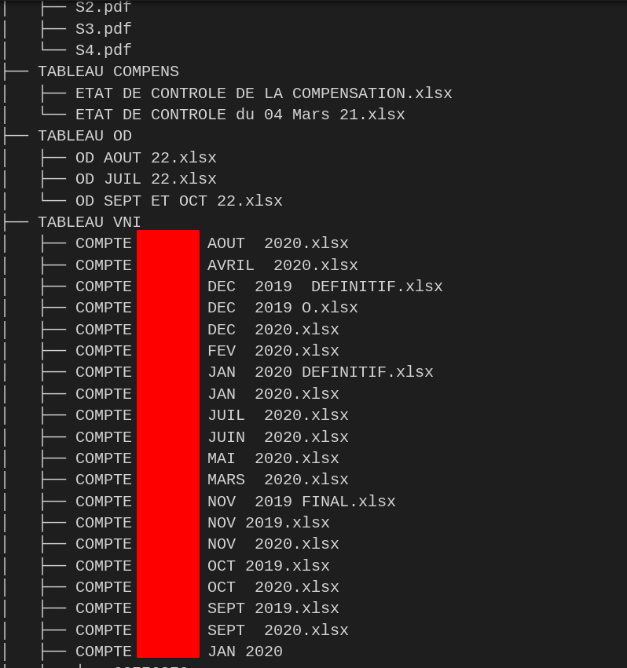
Task: Click ETAT DE CONTROLE du 04 Mars 21.xlsx
Action: tap(240, 115)
